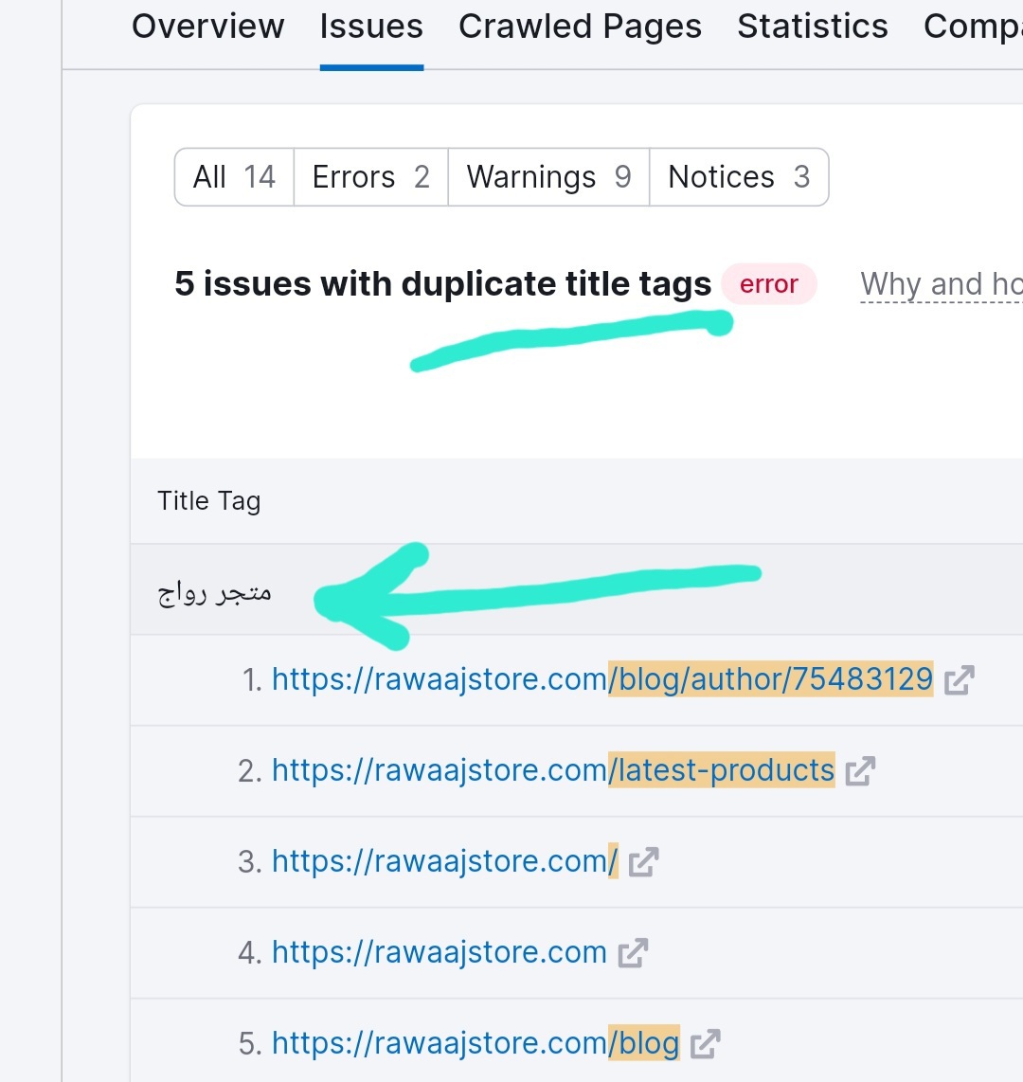Open the 'Why and how' help link
The image size is (1023, 1082).
point(940,284)
